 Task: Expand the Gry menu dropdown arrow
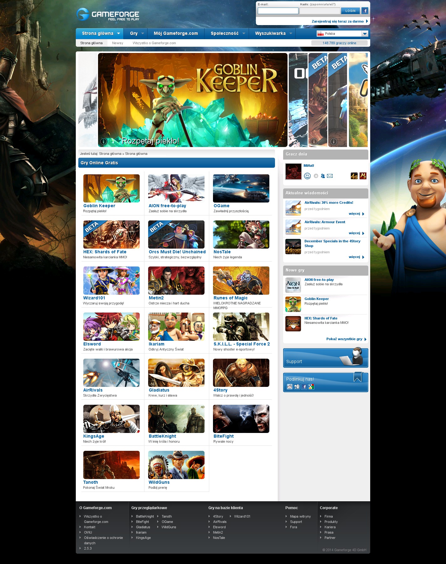pos(143,34)
